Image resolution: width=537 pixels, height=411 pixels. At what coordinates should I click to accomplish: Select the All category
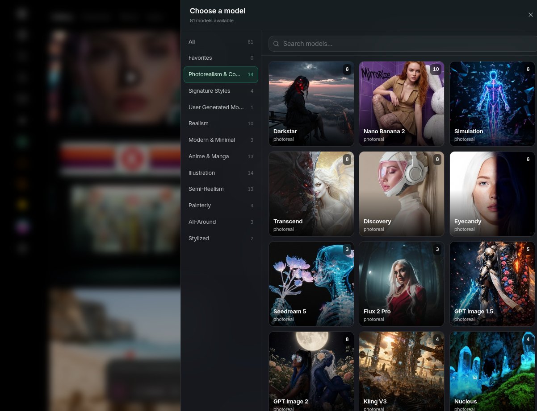[x=221, y=42]
